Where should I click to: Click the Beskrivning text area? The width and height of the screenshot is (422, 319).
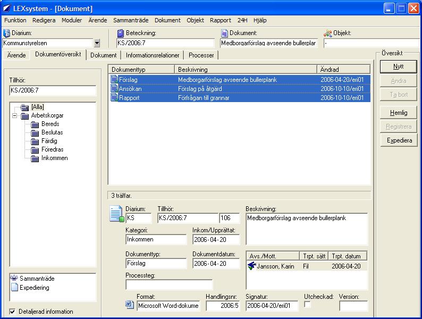point(307,229)
